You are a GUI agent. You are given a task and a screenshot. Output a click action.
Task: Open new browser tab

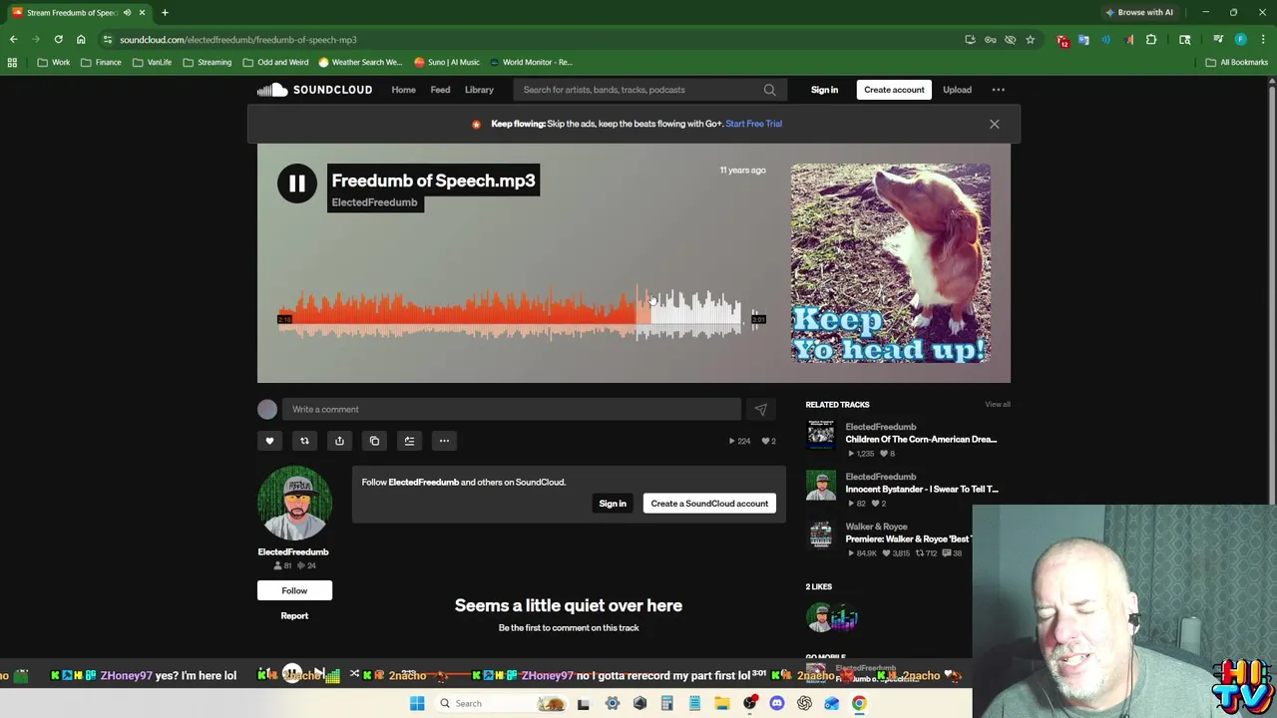(165, 12)
